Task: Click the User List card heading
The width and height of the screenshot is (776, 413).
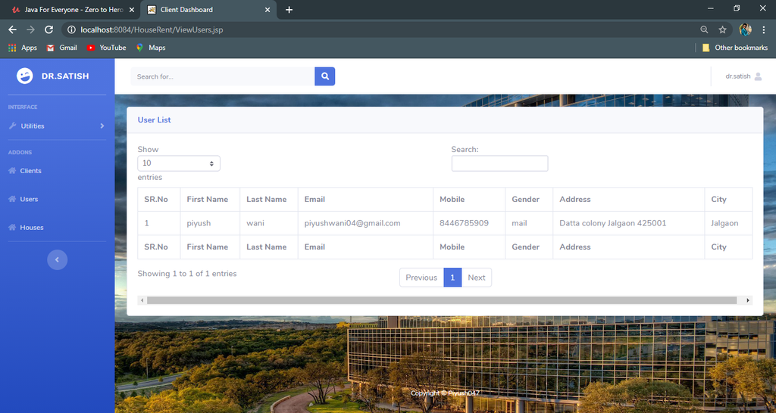Action: 154,120
